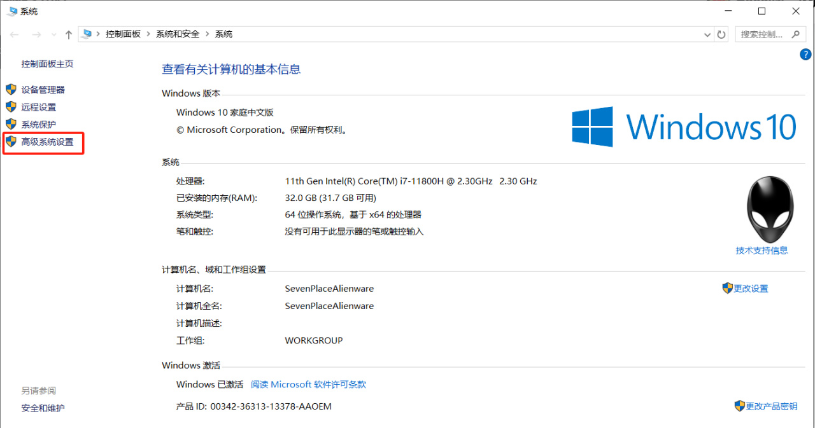The image size is (815, 428).
Task: Select the RAM value 32.0 GB (31.7 GB 可用)
Action: pyautogui.click(x=330, y=198)
